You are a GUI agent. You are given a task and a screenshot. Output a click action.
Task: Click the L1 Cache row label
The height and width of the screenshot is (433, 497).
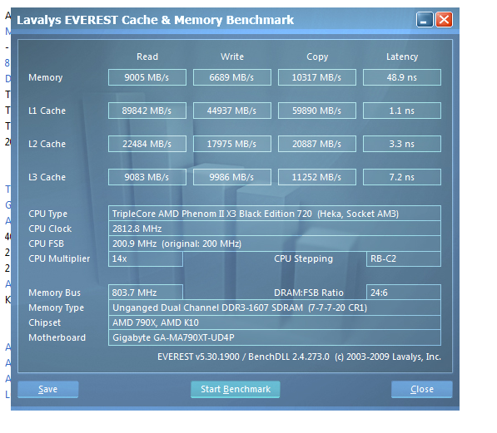47,111
